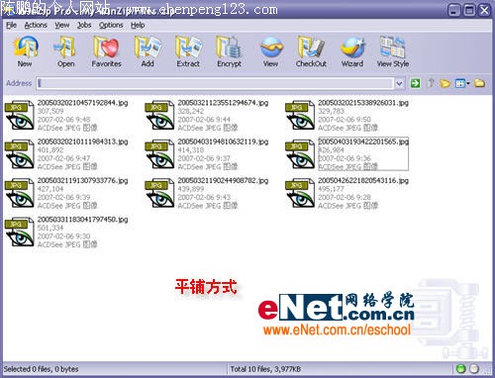Select file icon of 20050320210111984313.jpg

tap(20, 154)
